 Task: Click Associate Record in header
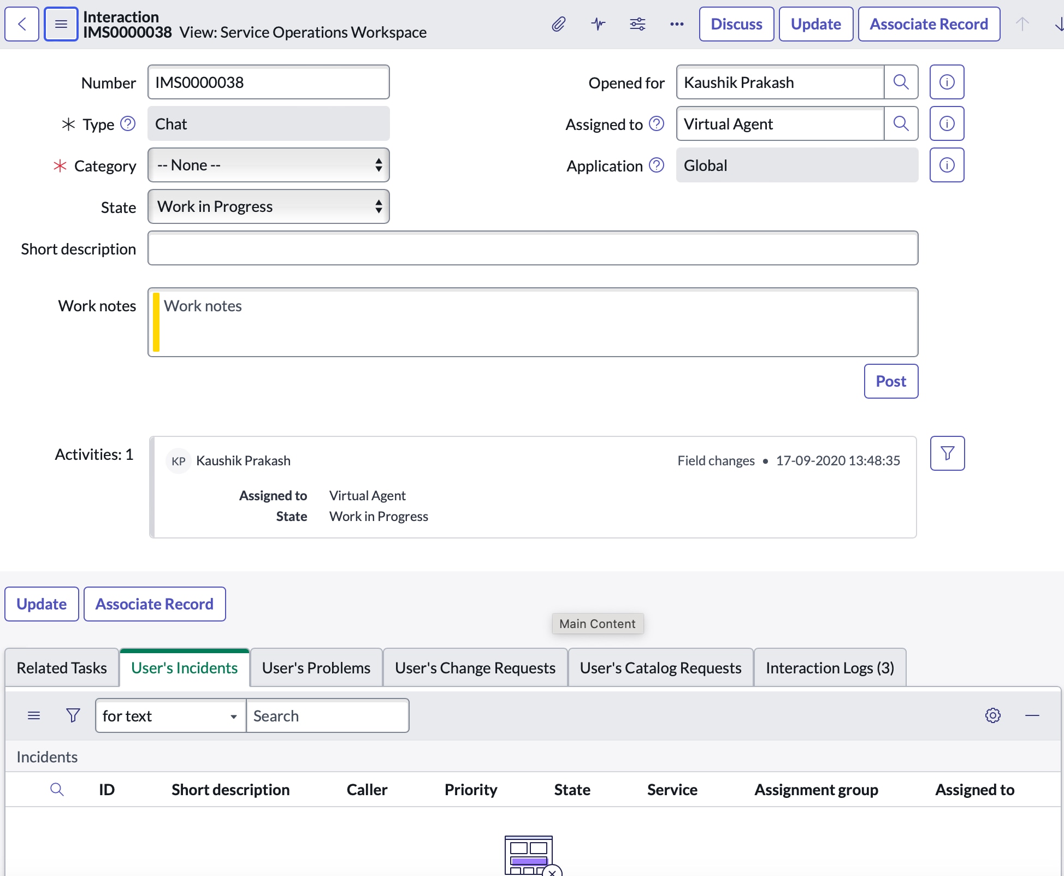[x=929, y=24]
